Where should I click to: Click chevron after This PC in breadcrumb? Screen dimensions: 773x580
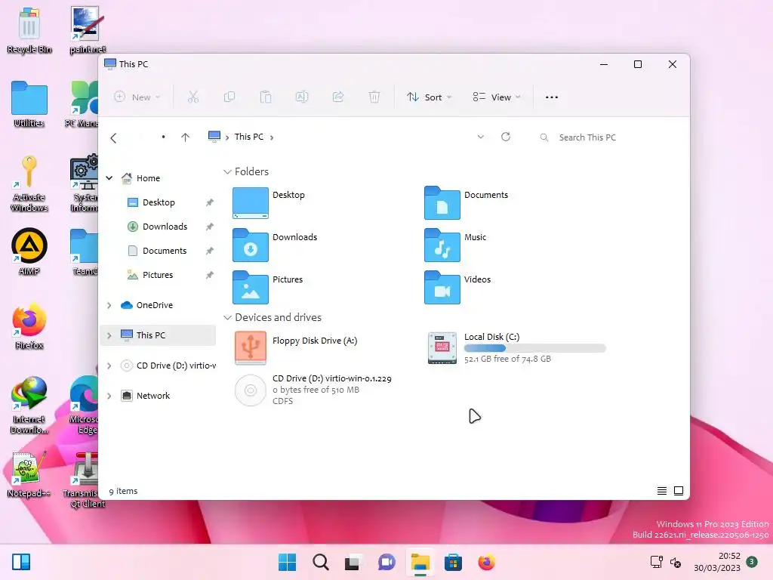point(272,137)
